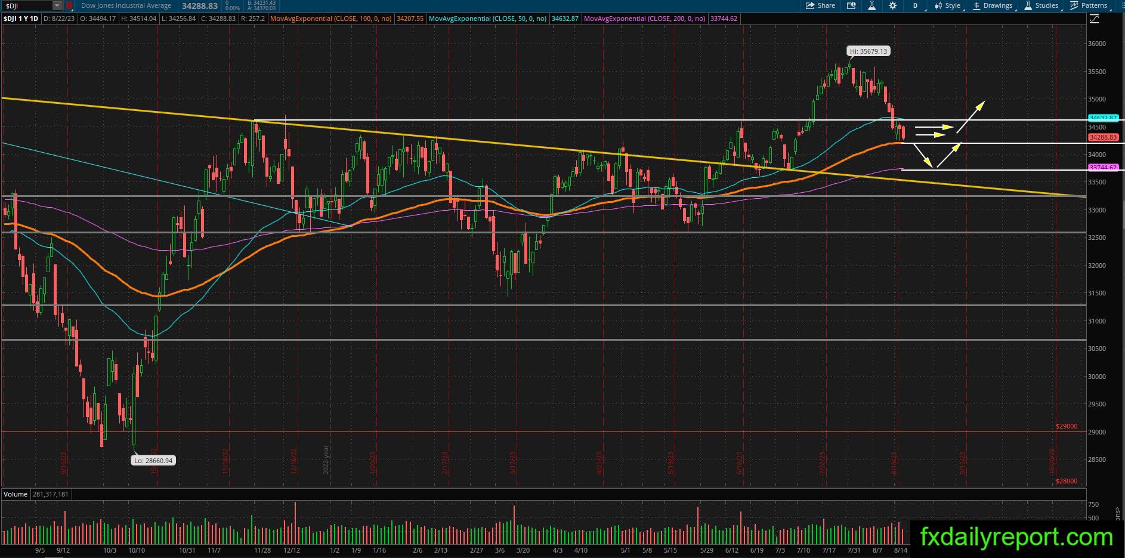The width and height of the screenshot is (1125, 558).
Task: Click the Close value C: 34288.83
Action: (218, 19)
